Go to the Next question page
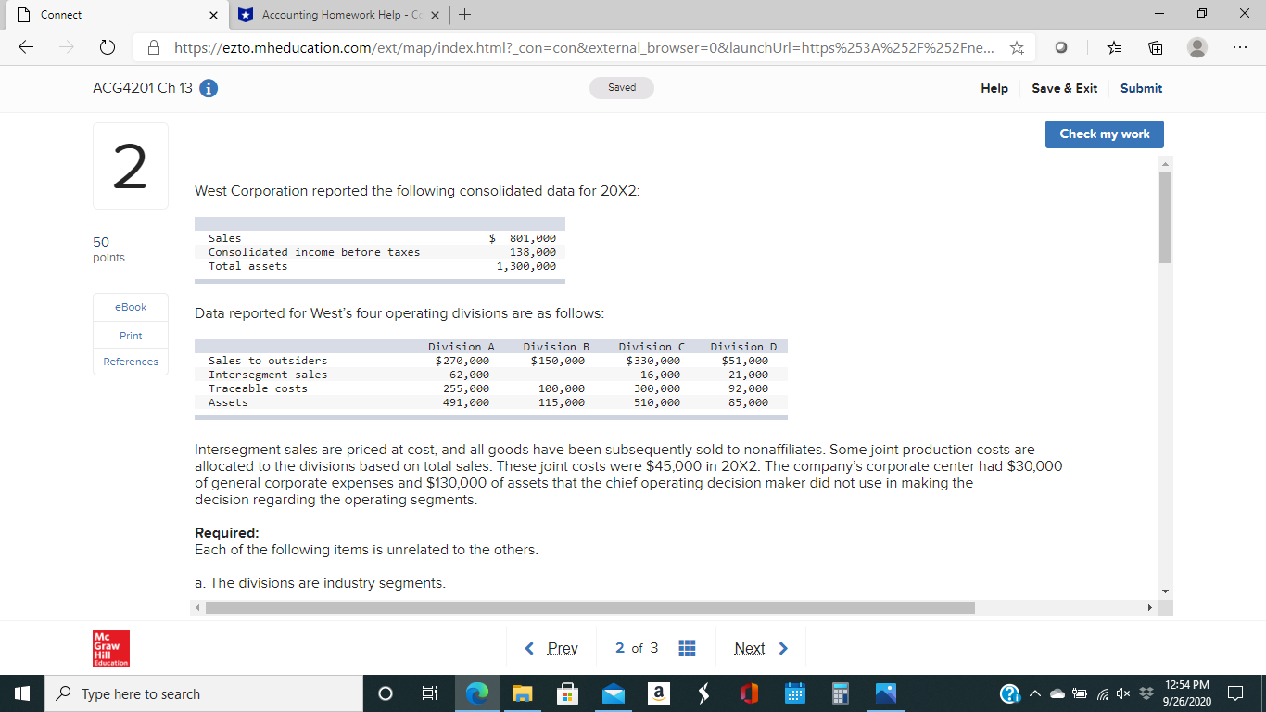 (749, 647)
